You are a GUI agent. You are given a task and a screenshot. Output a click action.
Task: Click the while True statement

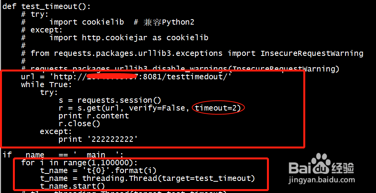47,85
